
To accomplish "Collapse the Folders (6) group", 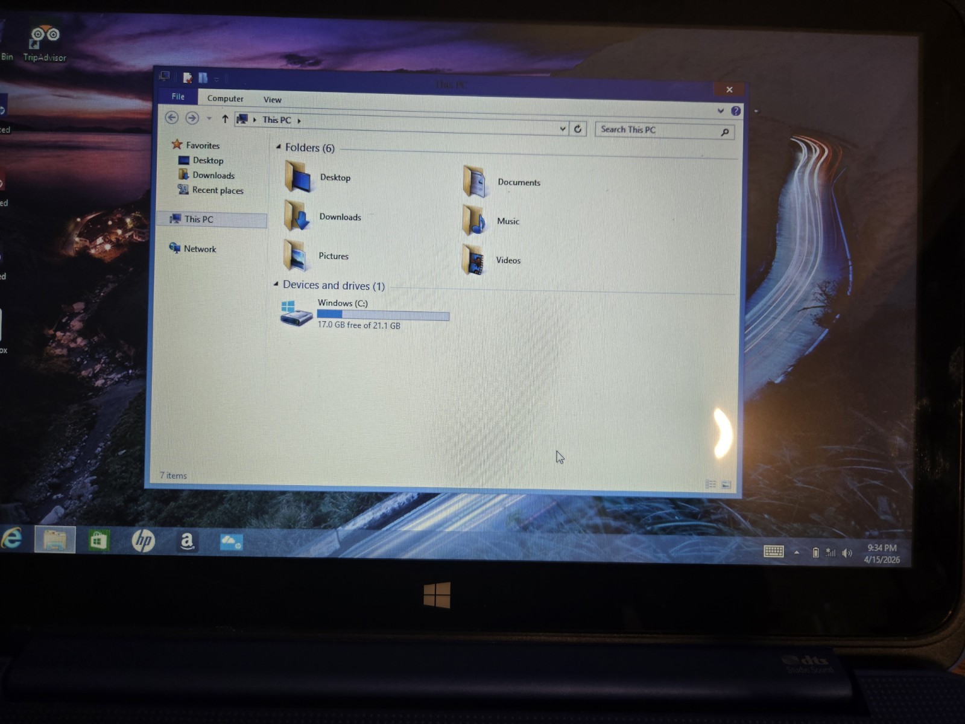I will pyautogui.click(x=278, y=147).
